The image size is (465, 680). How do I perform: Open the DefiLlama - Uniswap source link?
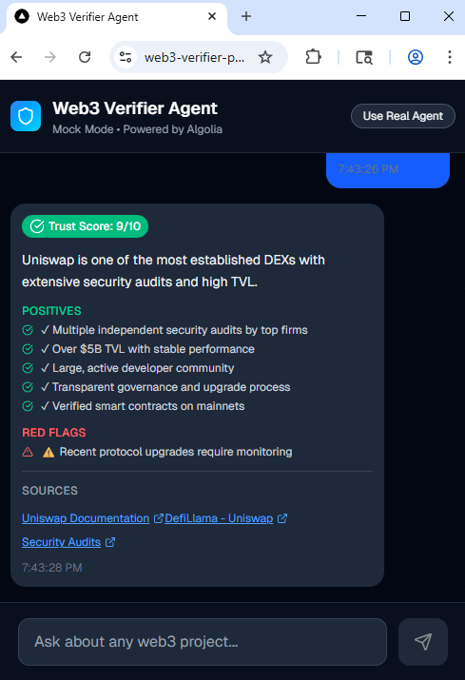tap(219, 518)
